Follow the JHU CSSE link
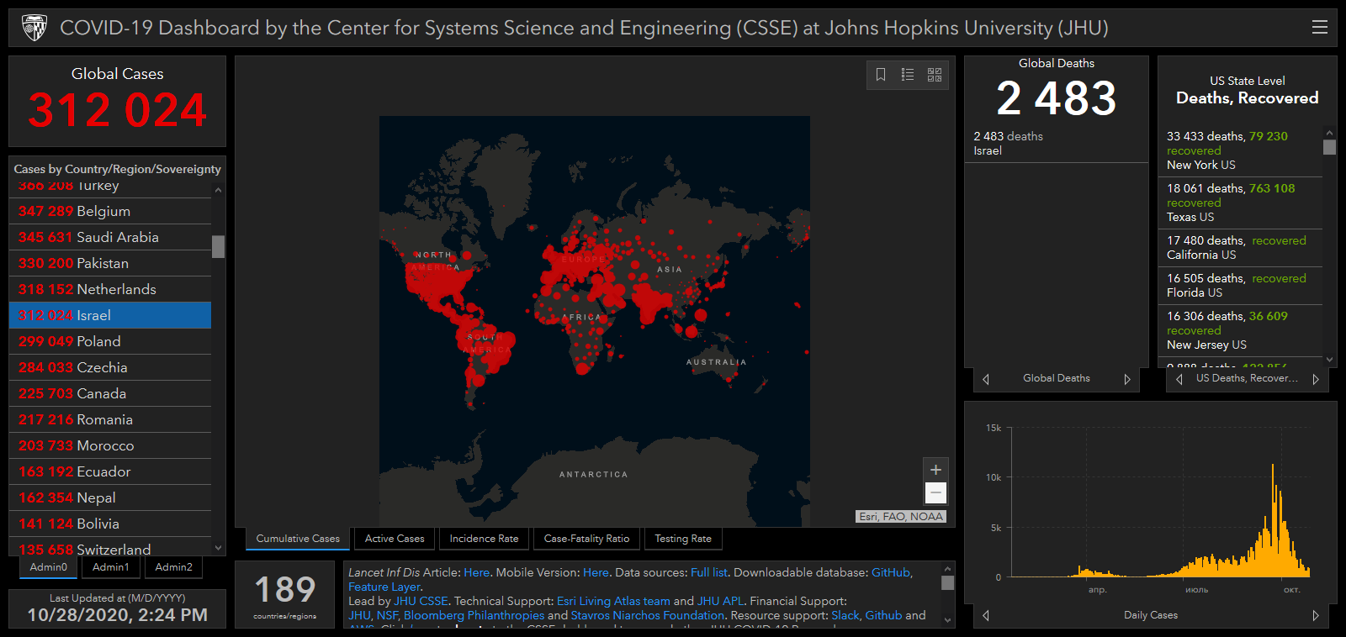Image resolution: width=1346 pixels, height=637 pixels. tap(421, 601)
